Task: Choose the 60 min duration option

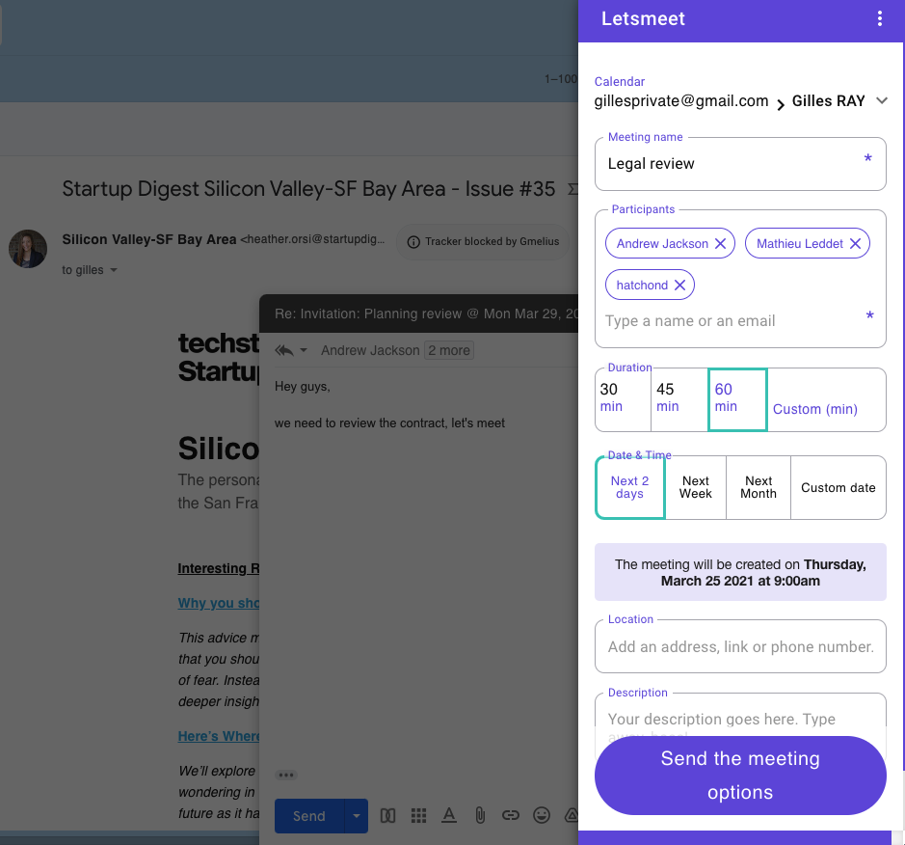Action: point(736,398)
